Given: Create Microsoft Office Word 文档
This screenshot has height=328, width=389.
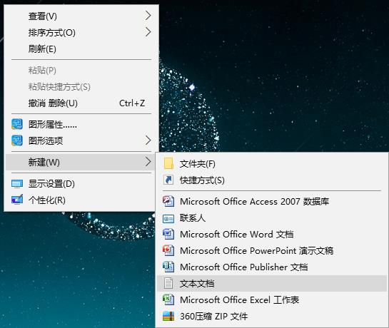Looking at the screenshot, I should [272, 234].
